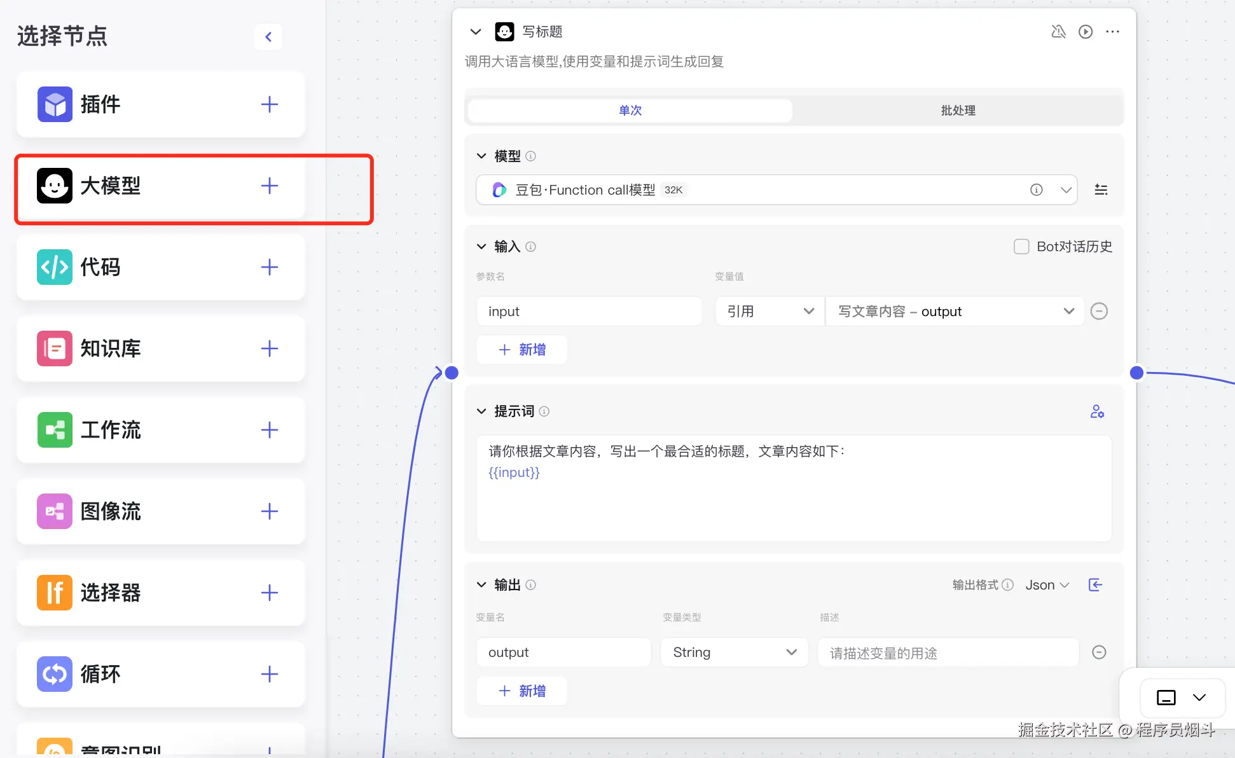Enable the Bot对话历史 checkbox
This screenshot has height=758, width=1235.
point(1021,247)
